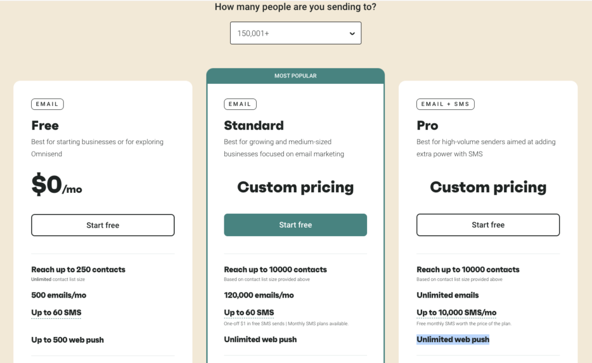
Task: Click 'Up to 10,000 SMS/mo' in Pro plan
Action: (x=456, y=313)
